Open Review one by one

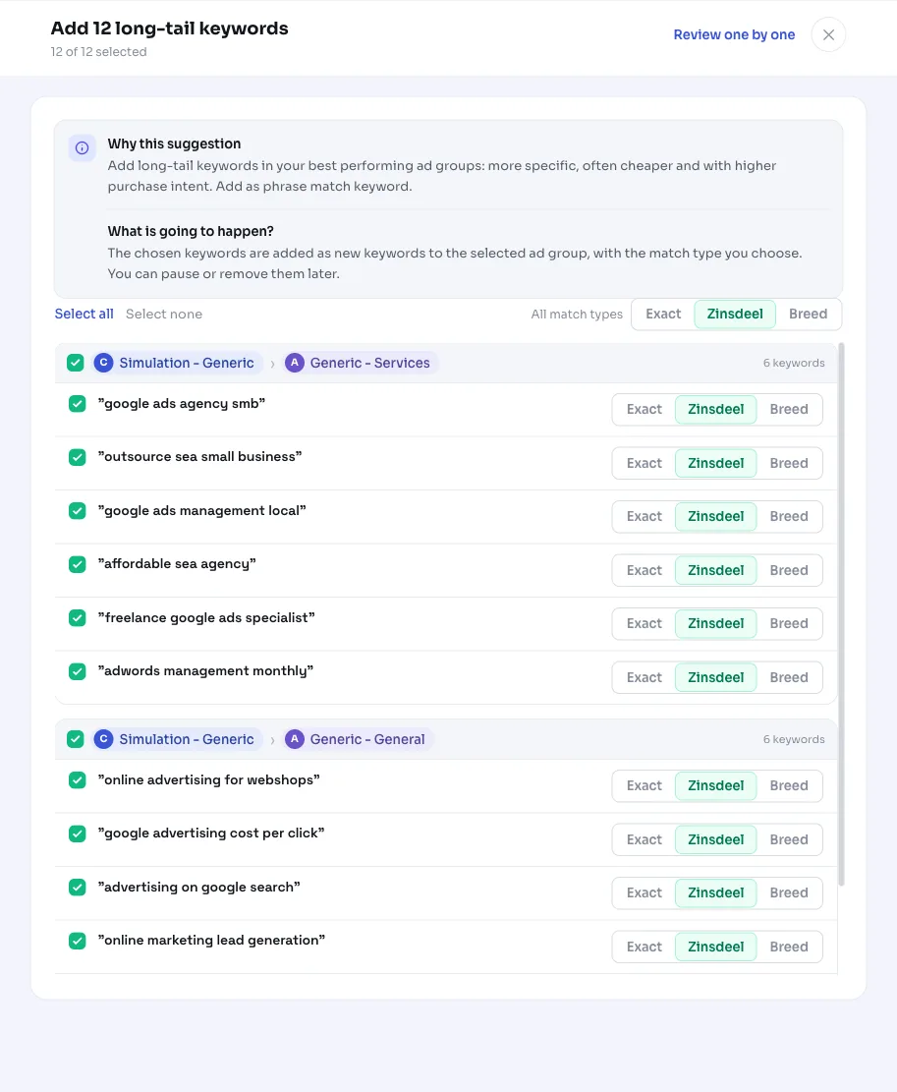pyautogui.click(x=734, y=34)
